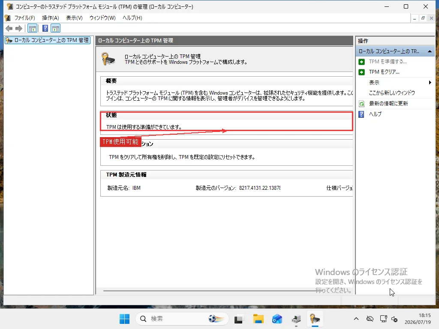Viewport: 439px width, 329px height.
Task: Click the taskbar 検索 search box
Action: coord(182,319)
